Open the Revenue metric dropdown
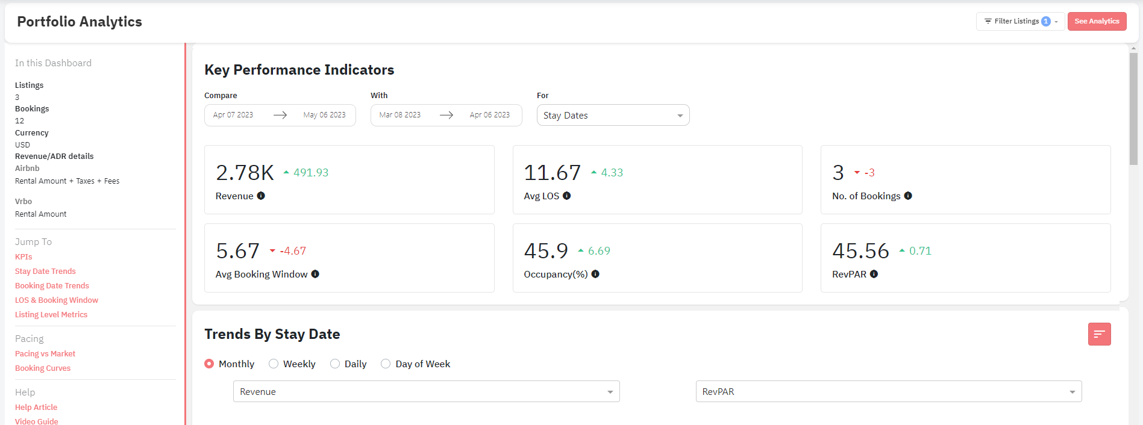The width and height of the screenshot is (1143, 425). point(427,391)
